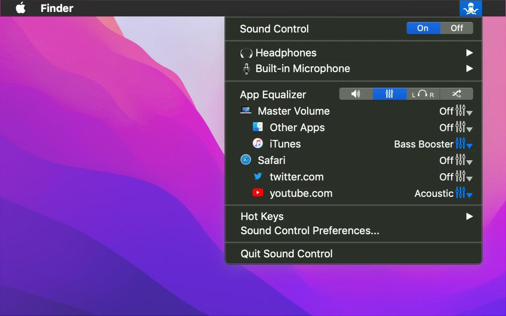Select the equalizer sliders segment icon
506x316 pixels.
click(389, 94)
